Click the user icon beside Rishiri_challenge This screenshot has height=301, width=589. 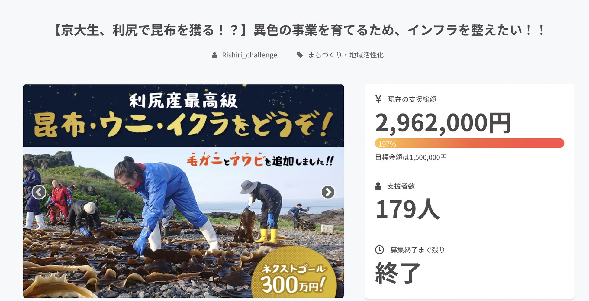(x=214, y=55)
